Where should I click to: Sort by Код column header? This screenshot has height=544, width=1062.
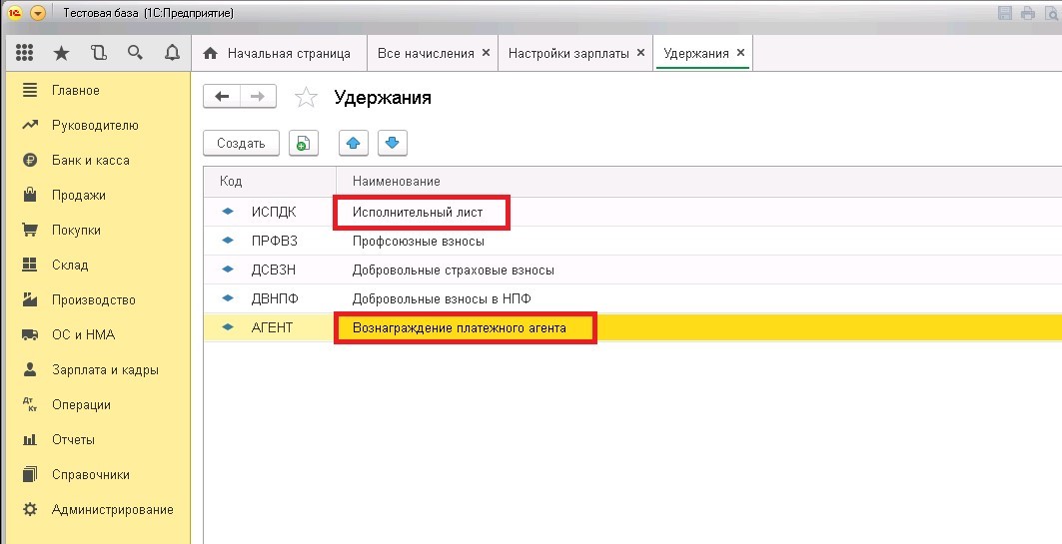coord(270,182)
